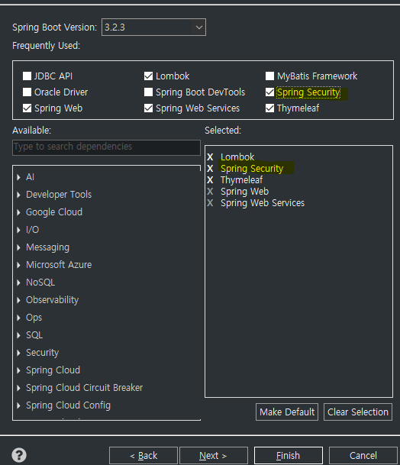Expand the Microsoft Azure category
Image resolution: width=400 pixels, height=465 pixels.
pos(18,265)
